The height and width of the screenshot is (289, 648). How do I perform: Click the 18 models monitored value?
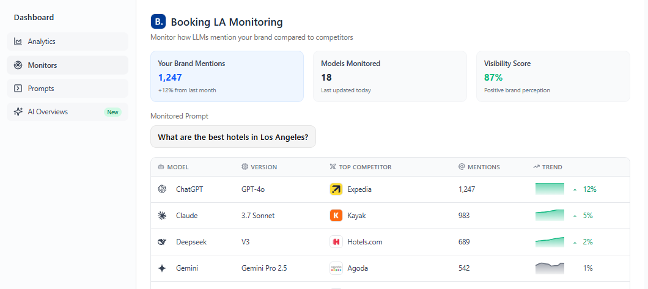(326, 77)
